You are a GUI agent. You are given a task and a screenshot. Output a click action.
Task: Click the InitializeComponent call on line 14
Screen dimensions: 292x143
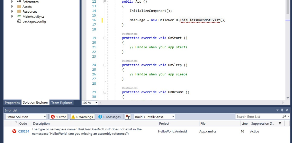point(151,11)
